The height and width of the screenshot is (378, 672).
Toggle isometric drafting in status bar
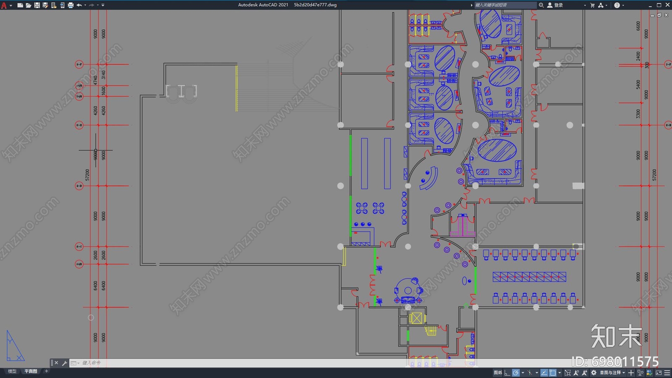pos(530,373)
